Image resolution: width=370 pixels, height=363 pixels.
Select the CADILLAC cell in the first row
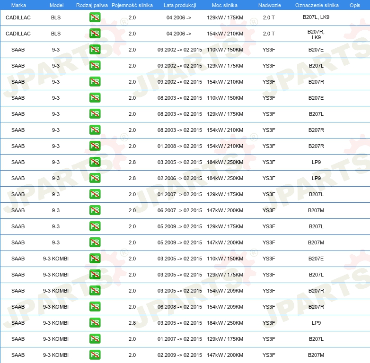coord(18,17)
